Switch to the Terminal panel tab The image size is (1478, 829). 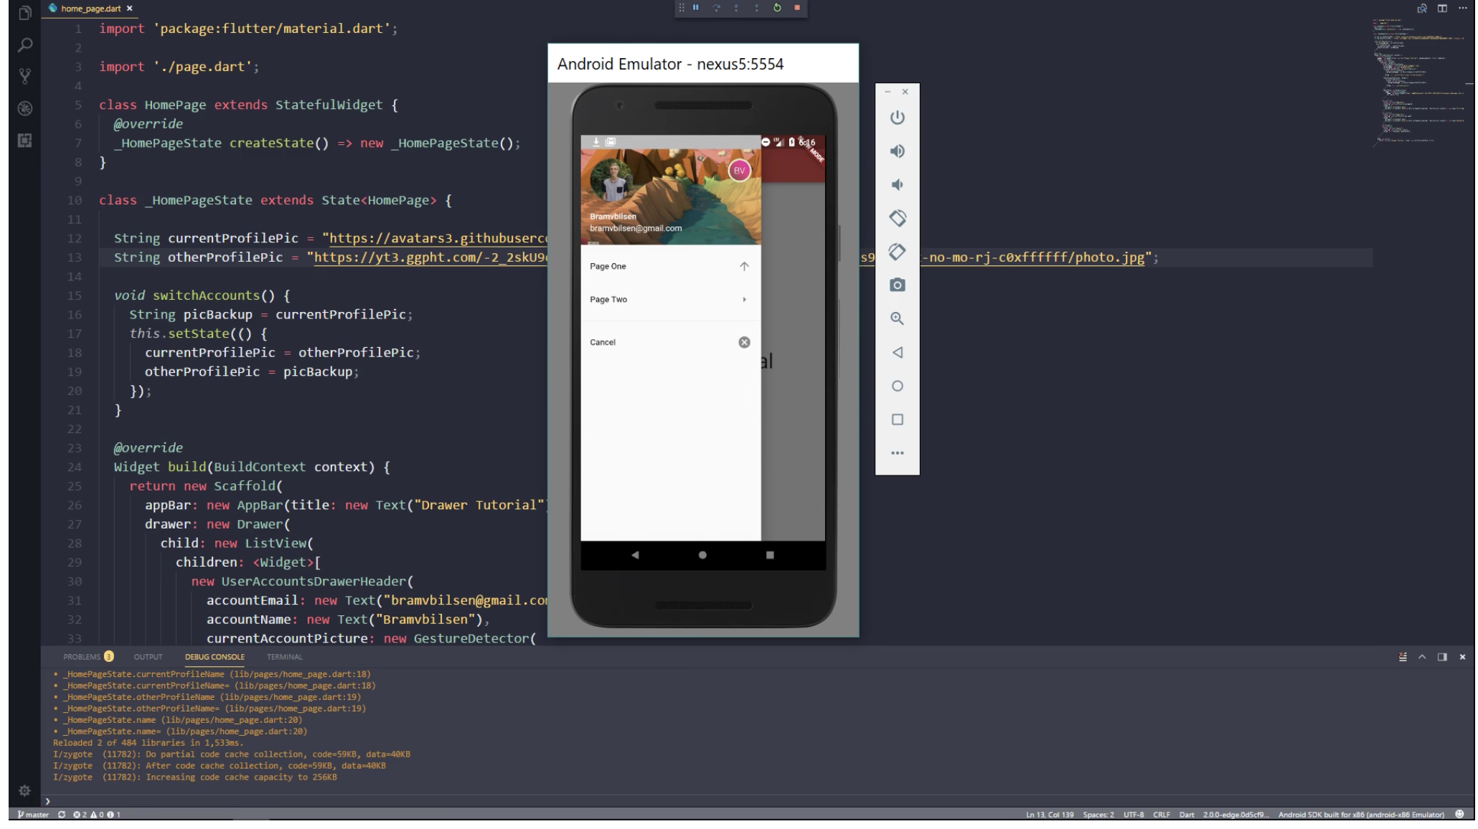pyautogui.click(x=284, y=656)
